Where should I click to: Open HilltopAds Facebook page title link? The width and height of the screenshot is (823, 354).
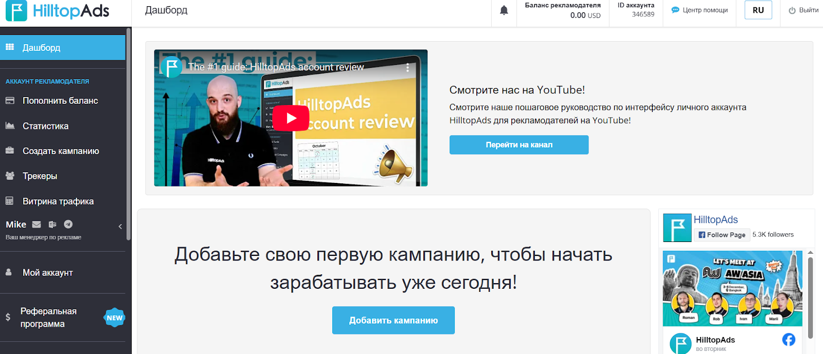715,219
